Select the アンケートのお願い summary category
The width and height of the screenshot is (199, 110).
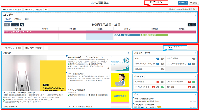pyautogui.click(x=181, y=82)
